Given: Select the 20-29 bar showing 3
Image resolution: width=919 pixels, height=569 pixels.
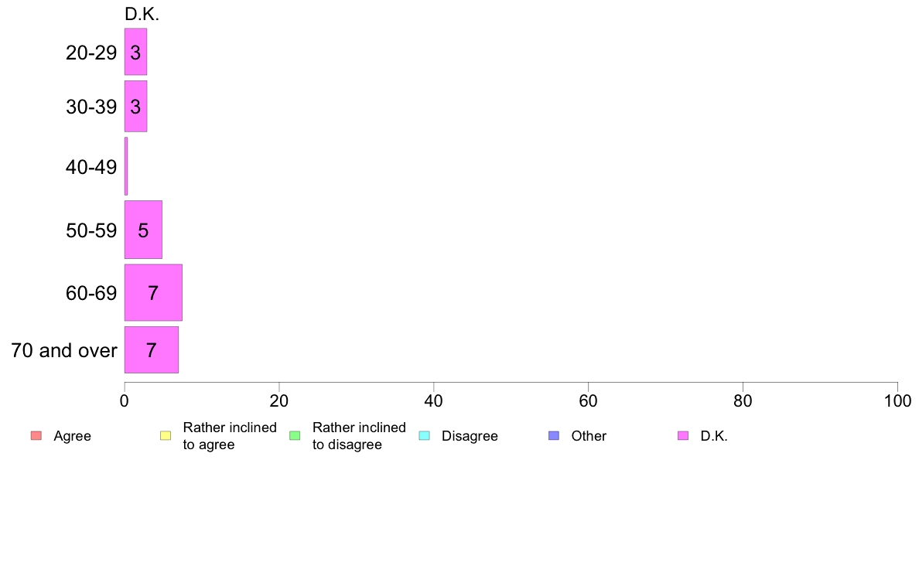Looking at the screenshot, I should pos(135,52).
